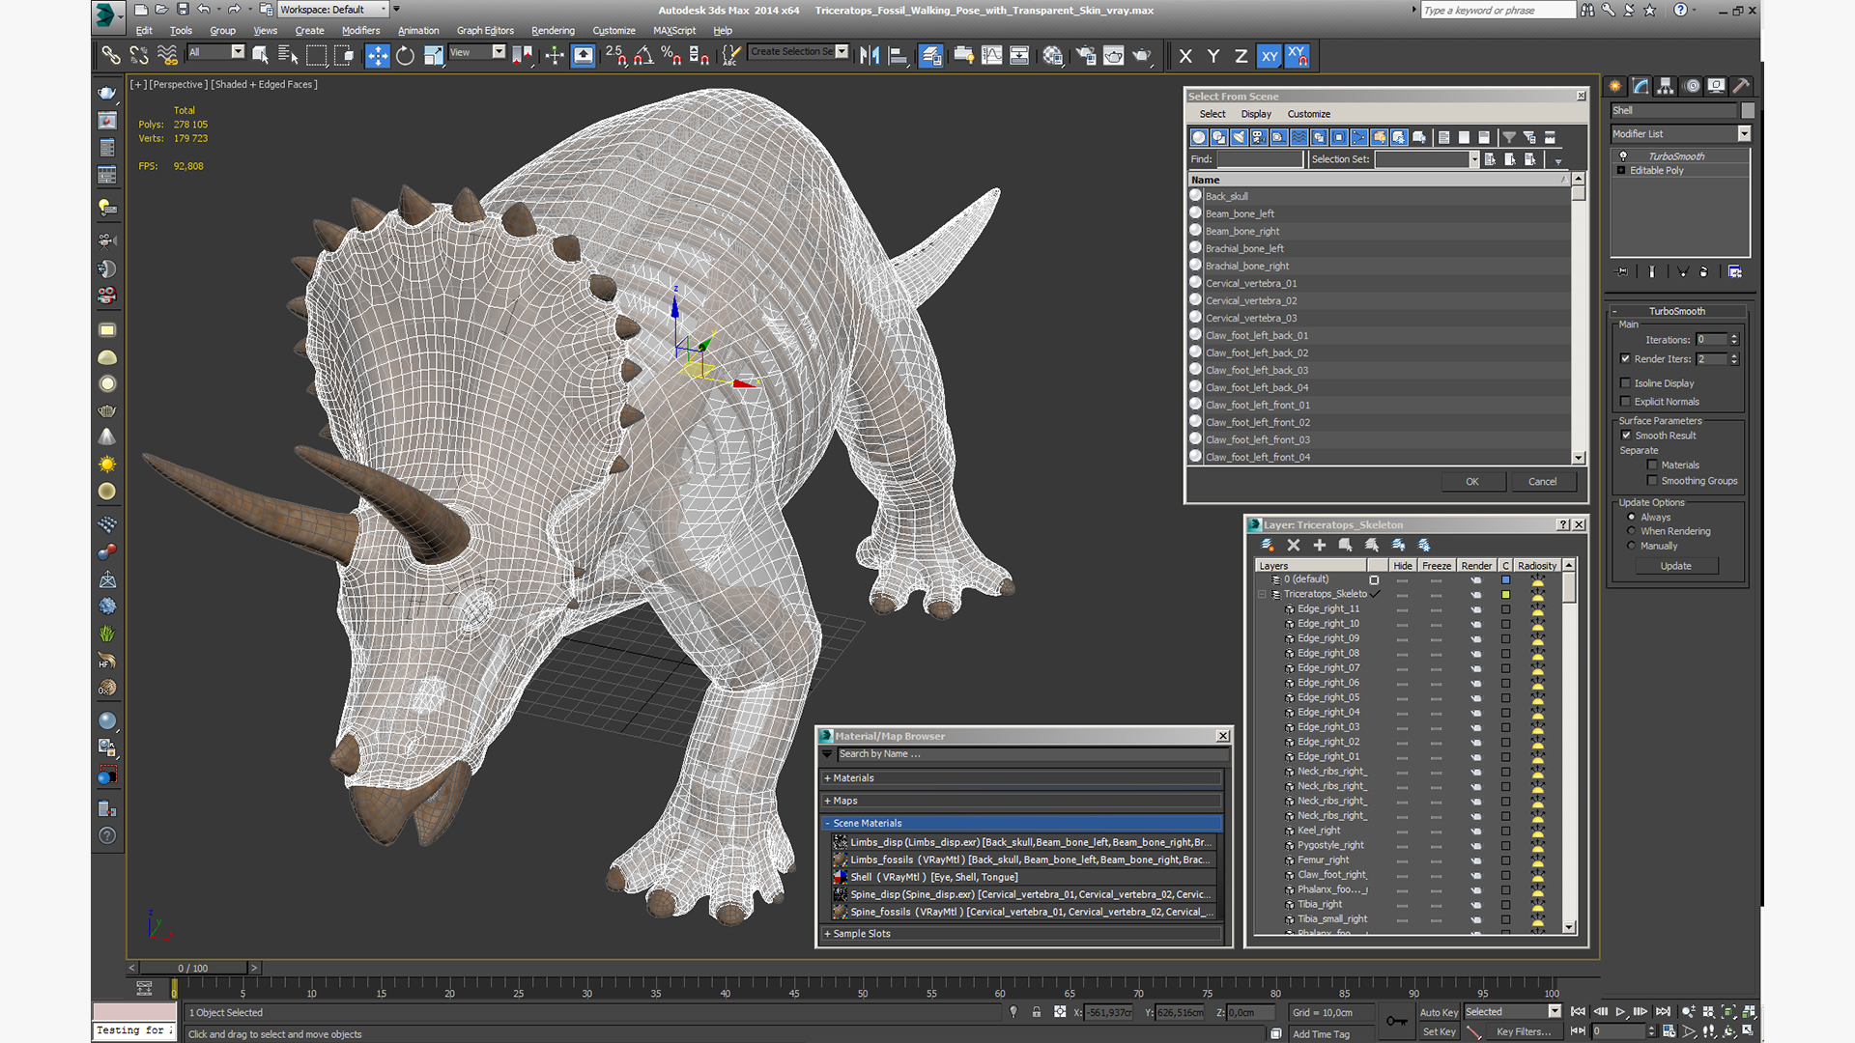1855x1043 pixels.
Task: Select the Select and Rotate tool
Action: coord(406,56)
